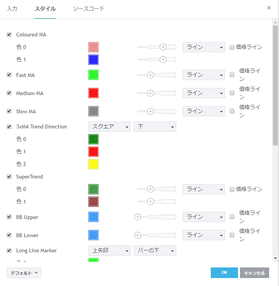The image size is (279, 286).
Task: Expand Long Line Marker バーの下 dropdown
Action: [155, 250]
